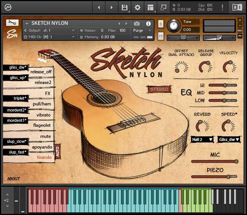Screen dimensions: 247x215
Task: Open the Hall 2 reverb dropdown
Action: pos(202,139)
